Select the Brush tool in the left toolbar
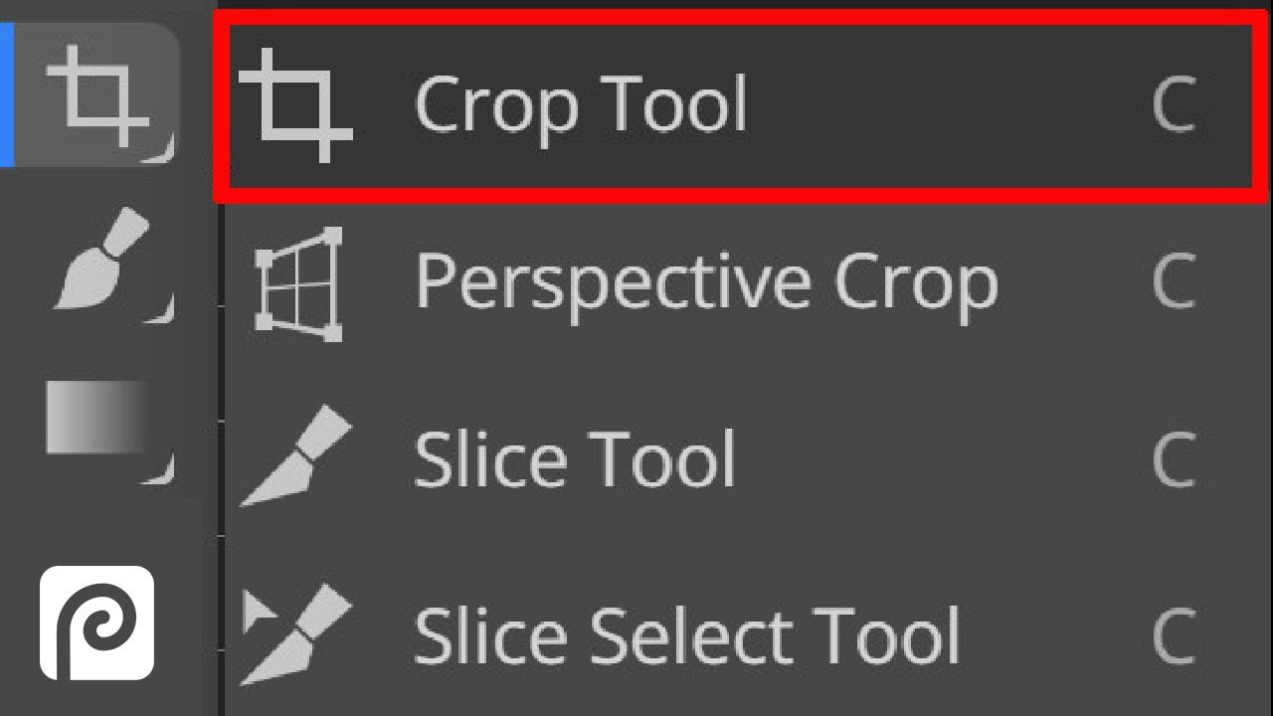Screen dimensions: 1273x716 pos(101,257)
